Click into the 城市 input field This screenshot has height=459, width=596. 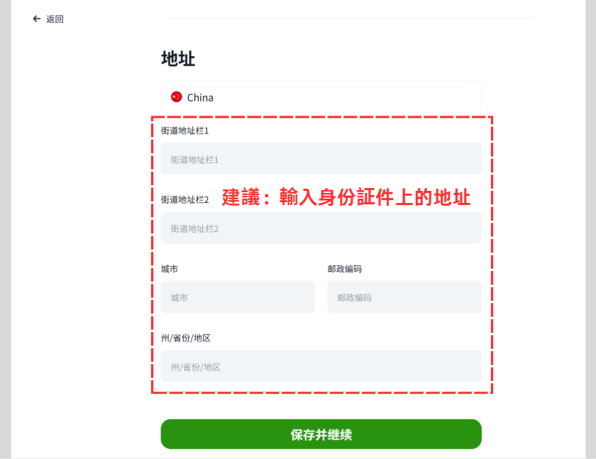pos(238,297)
